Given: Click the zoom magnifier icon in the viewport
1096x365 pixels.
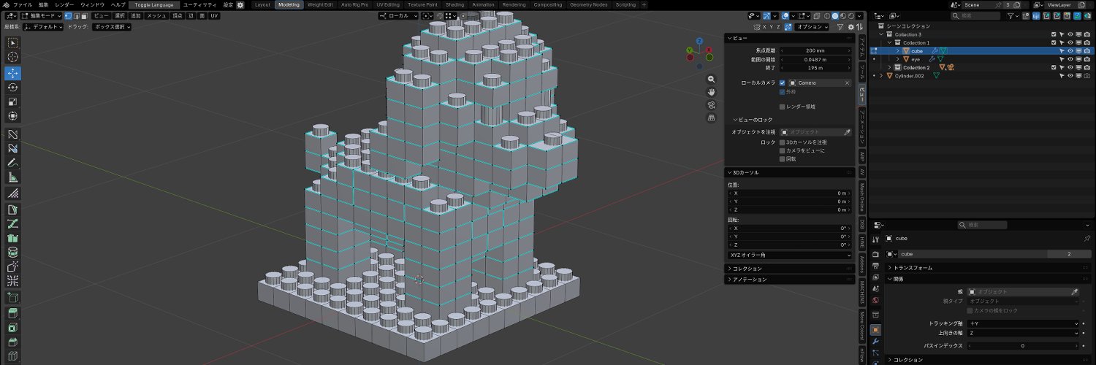Looking at the screenshot, I should coord(711,79).
